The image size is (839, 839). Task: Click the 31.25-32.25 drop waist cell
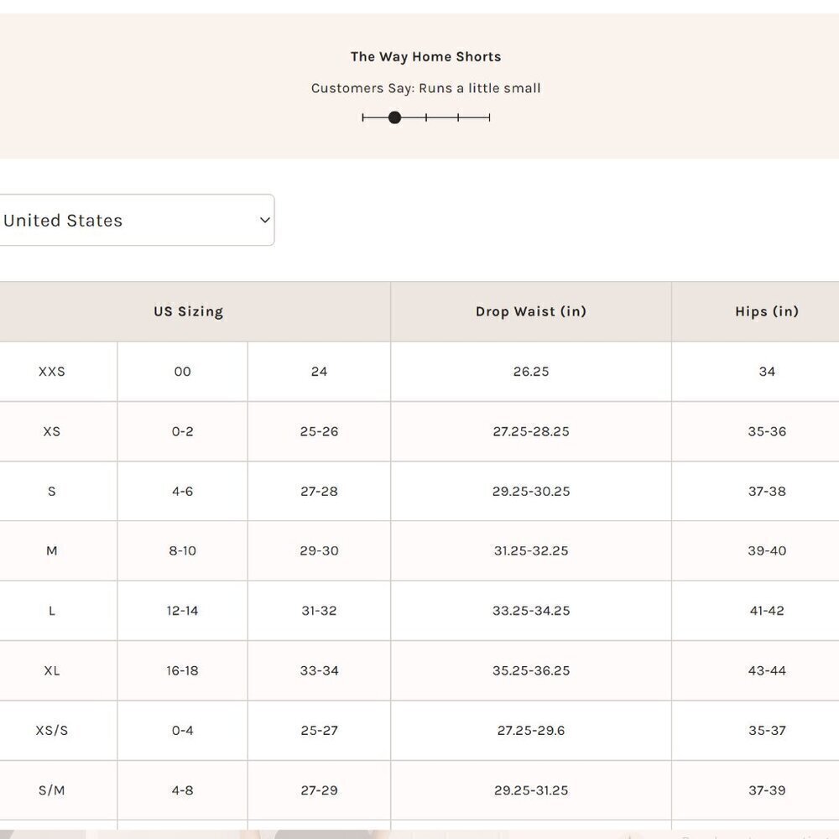click(x=530, y=551)
